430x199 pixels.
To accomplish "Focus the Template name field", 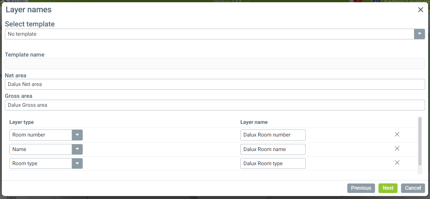I will coord(215,64).
